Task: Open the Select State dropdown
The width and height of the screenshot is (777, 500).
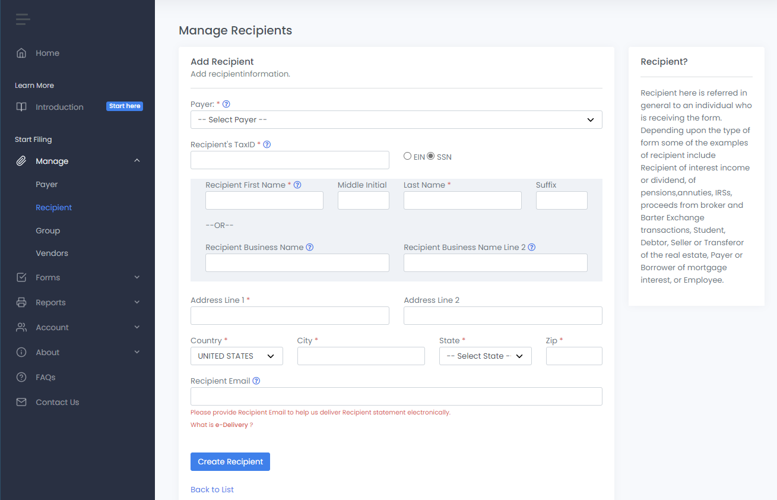Action: 485,356
